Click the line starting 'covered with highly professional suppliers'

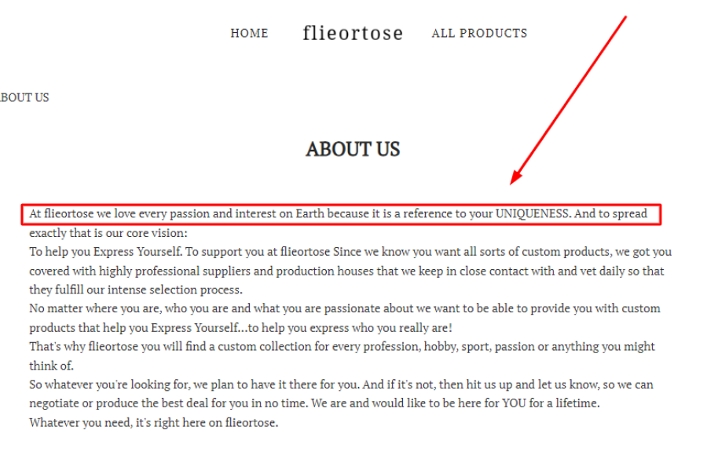tap(346, 272)
